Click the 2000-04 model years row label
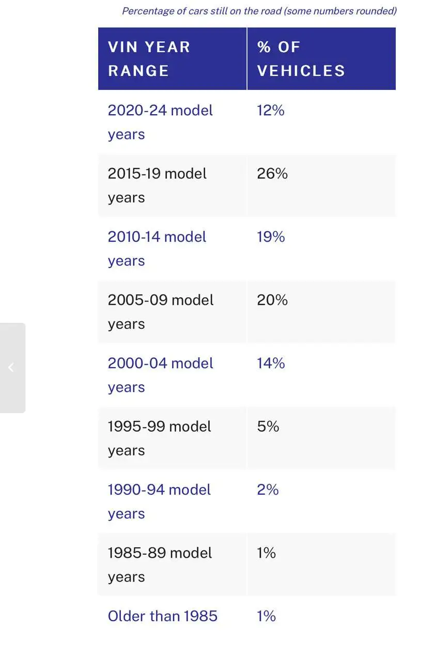The height and width of the screenshot is (661, 434). 160,375
